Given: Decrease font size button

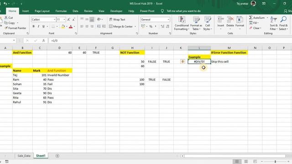Looking at the screenshot, I should pos(74,19).
